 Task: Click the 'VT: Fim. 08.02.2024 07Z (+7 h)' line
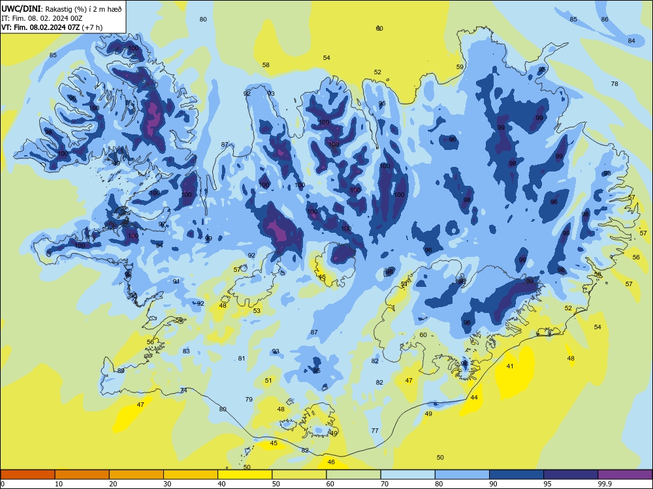(52, 27)
